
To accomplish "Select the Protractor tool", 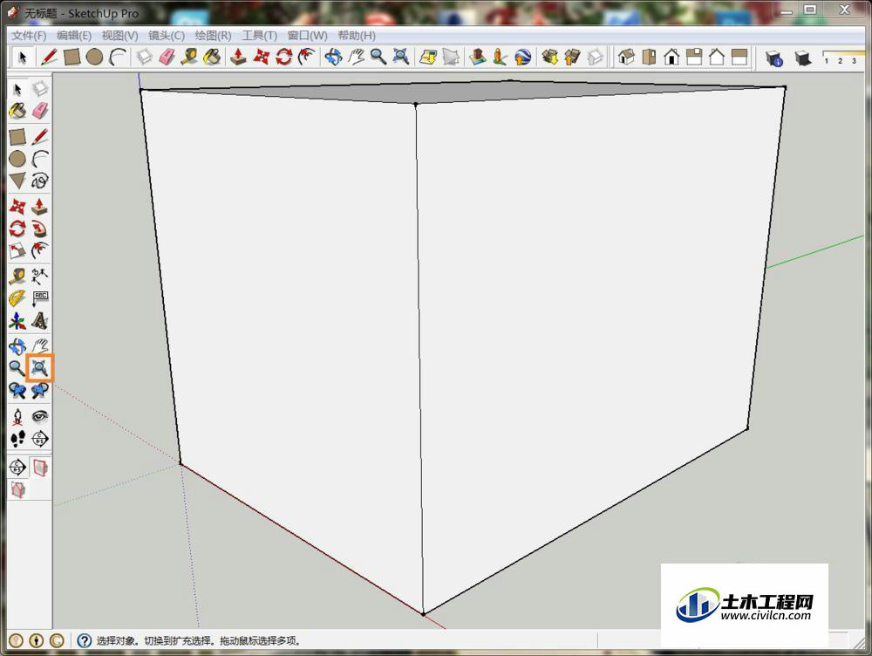I will (x=17, y=298).
